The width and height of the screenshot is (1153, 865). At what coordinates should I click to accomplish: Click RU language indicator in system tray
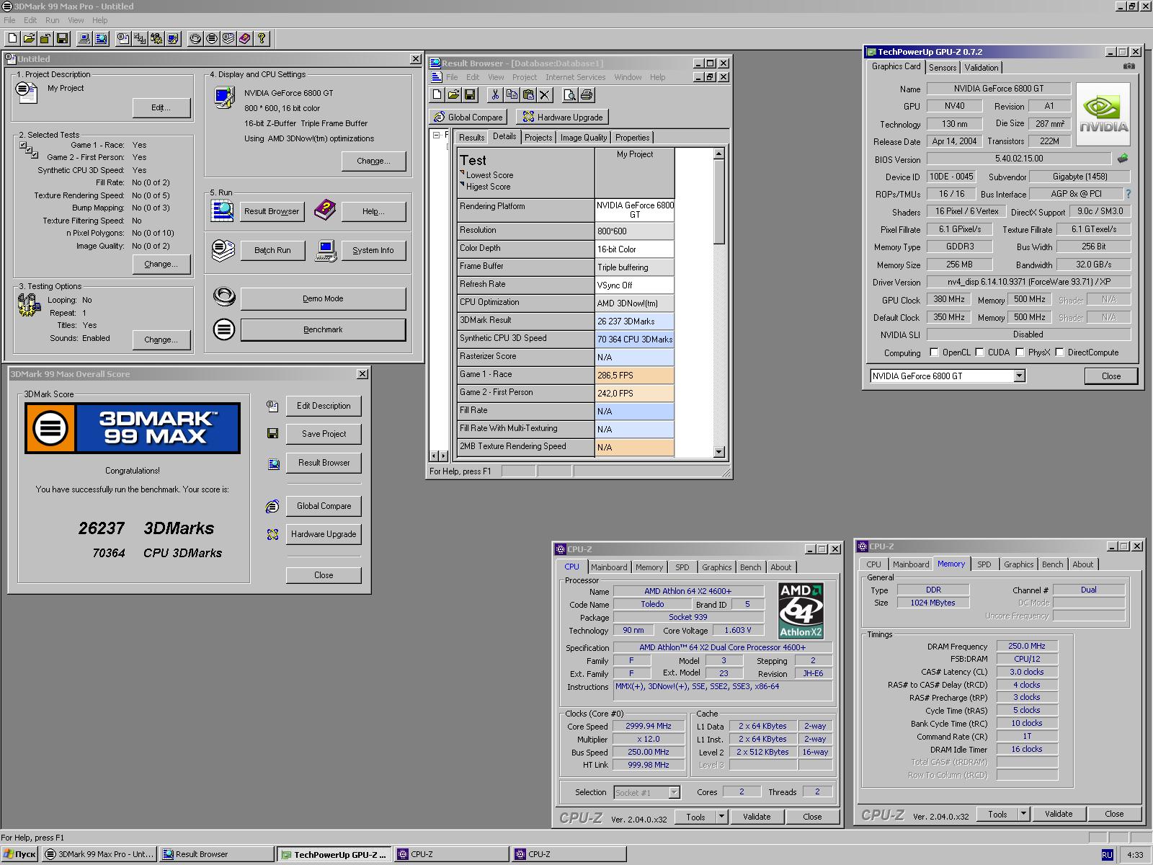click(1107, 854)
